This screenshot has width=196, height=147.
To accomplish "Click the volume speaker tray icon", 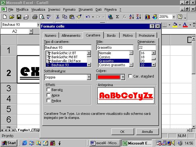I will coord(174,143).
